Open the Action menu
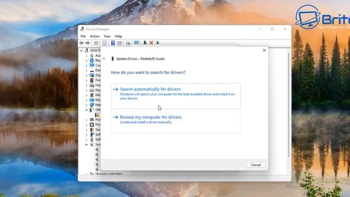Screen dimensions: 350x197 click(x=95, y=36)
